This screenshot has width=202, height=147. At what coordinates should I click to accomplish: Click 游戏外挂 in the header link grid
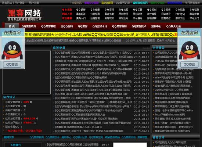[180, 18]
